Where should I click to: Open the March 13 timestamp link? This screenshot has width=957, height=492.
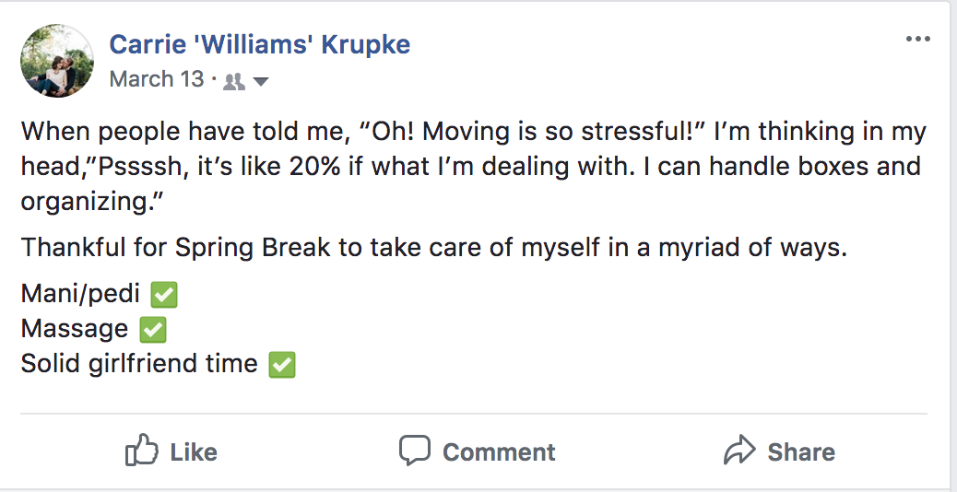156,79
